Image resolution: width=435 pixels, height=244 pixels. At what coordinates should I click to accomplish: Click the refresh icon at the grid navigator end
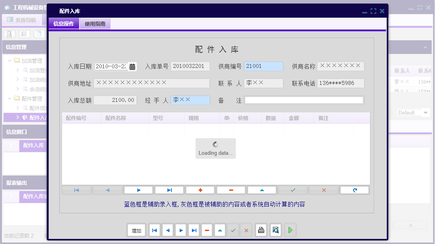[354, 190]
